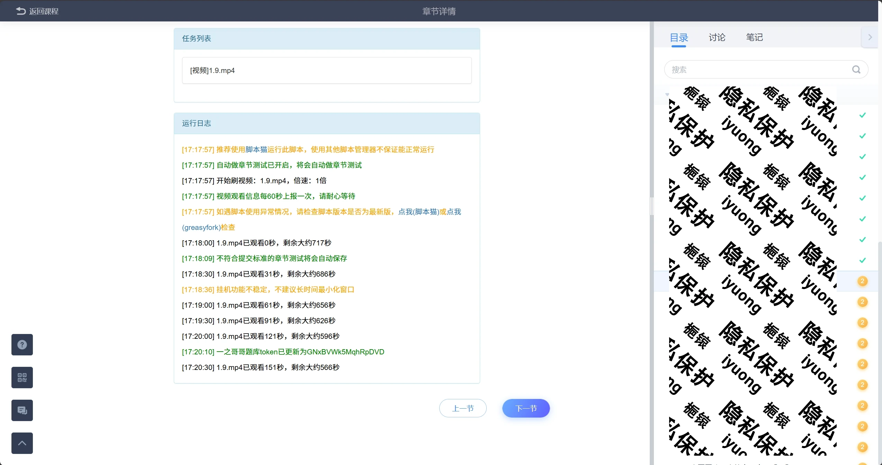Click the 搜索 catalog search field
Image resolution: width=882 pixels, height=465 pixels.
758,69
